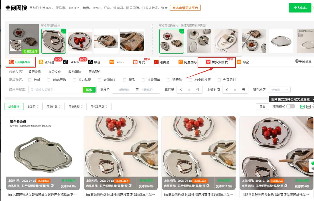This screenshot has width=314, height=201.
Task: Sort results by 月销件数
Action: click(x=53, y=106)
